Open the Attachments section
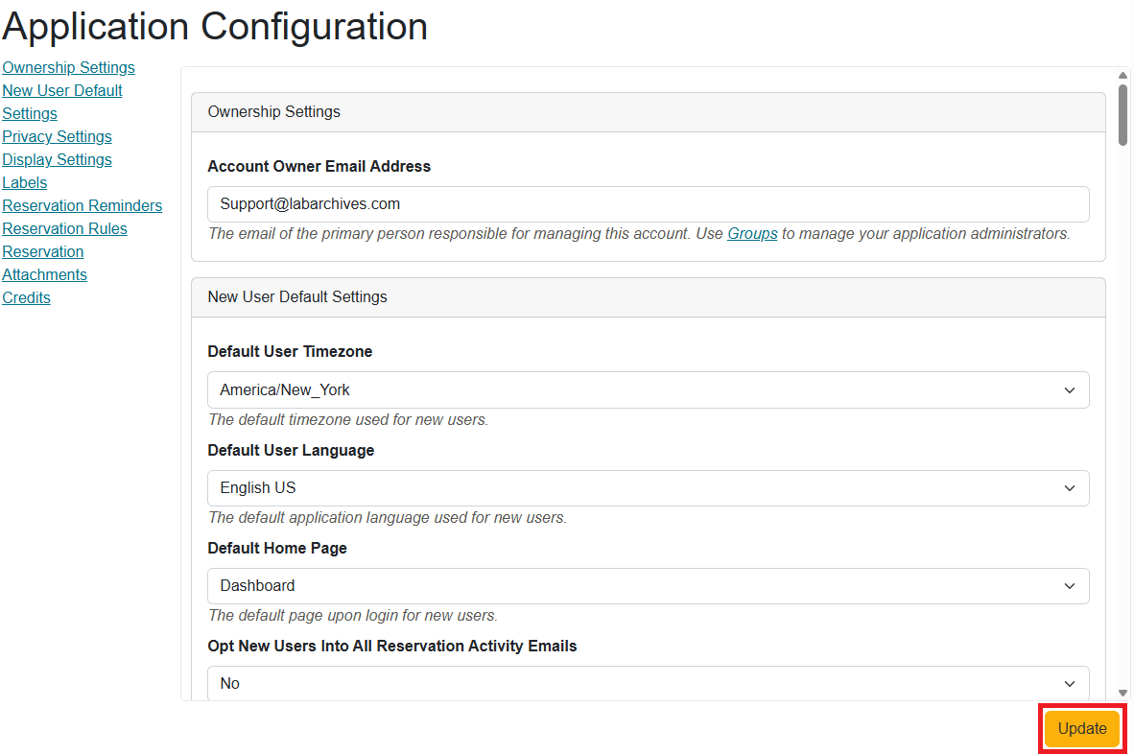Screen dimensions: 1134x754 (x=44, y=274)
